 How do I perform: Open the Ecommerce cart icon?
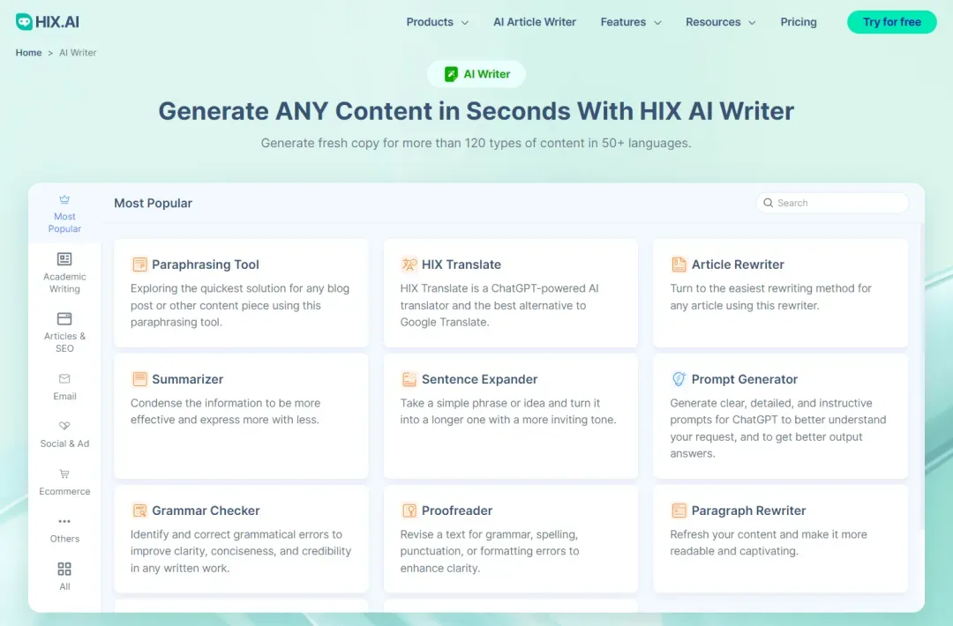coord(64,474)
